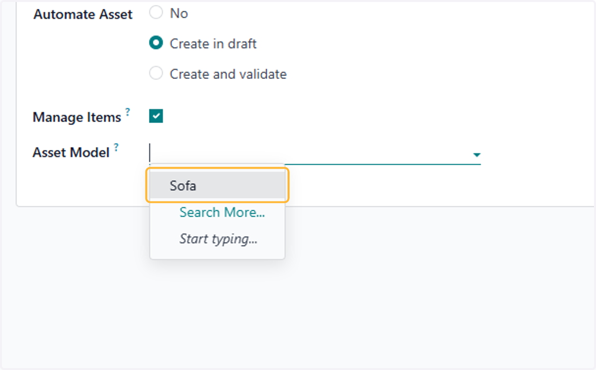The image size is (596, 370).
Task: Click the Asset Model dropdown arrow
Action: (x=477, y=155)
